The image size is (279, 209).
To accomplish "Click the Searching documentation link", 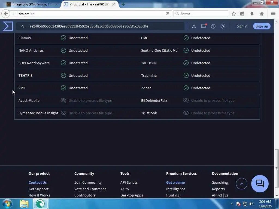I will coord(220,183).
